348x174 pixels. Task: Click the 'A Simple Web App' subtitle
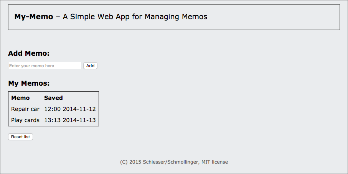click(x=96, y=17)
